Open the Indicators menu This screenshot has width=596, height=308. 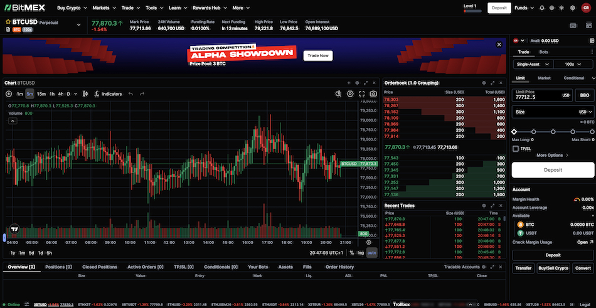(109, 94)
